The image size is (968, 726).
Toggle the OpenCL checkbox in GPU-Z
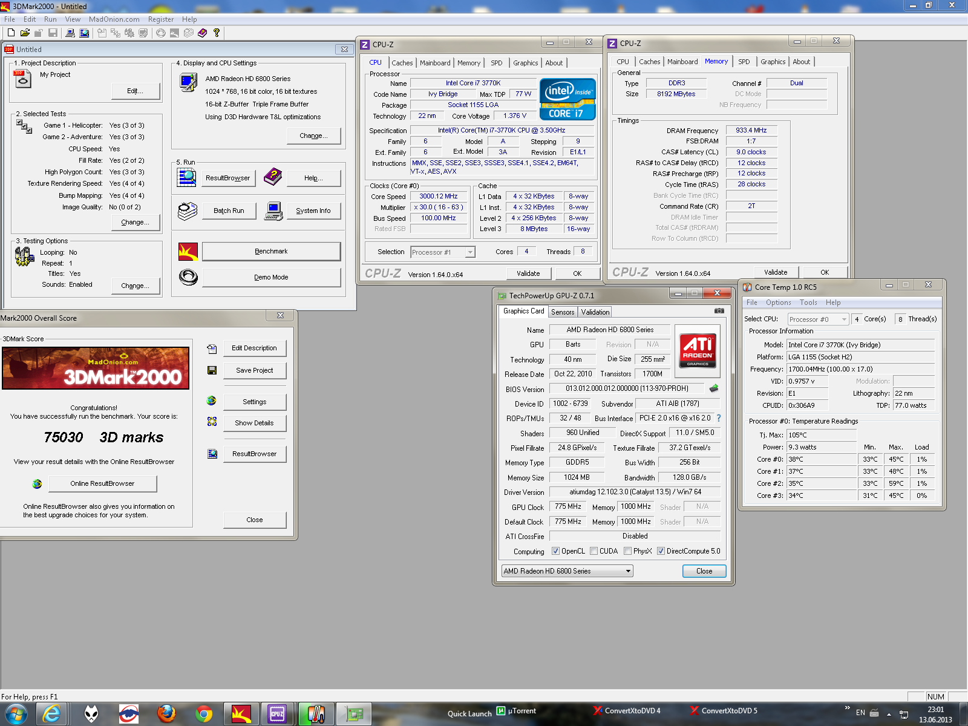point(555,551)
